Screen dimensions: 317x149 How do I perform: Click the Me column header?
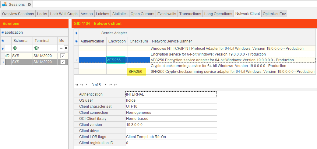[63, 41]
